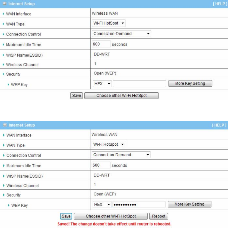Click the Internet Setup icon in top panel header
This screenshot has width=228, height=228.
point(5,4)
